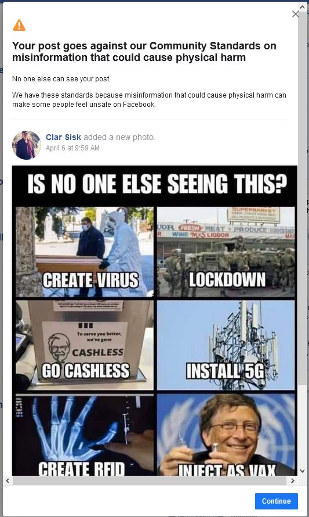Viewport: 309px width, 517px height.
Task: Click the Community Standards heading text
Action: pos(144,52)
